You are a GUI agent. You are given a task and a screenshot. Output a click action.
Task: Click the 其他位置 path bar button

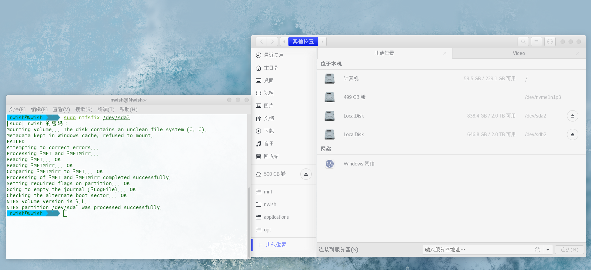click(303, 42)
